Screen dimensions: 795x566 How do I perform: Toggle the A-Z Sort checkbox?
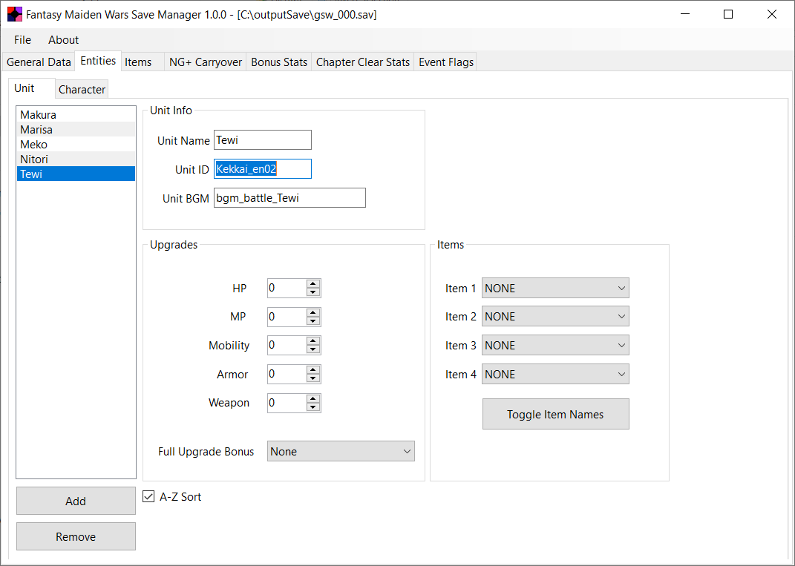coord(148,496)
